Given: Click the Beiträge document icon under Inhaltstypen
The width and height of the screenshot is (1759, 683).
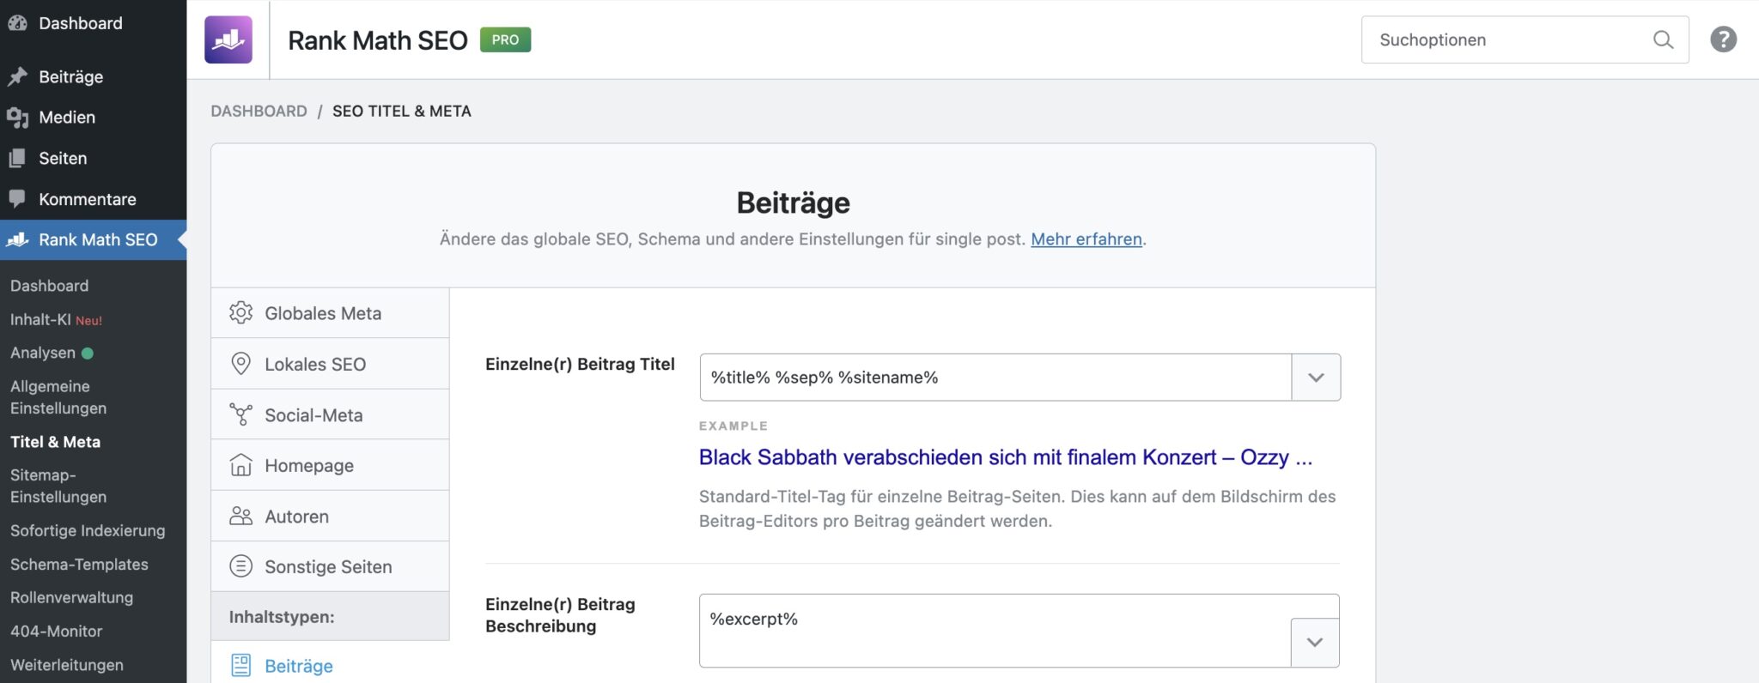Looking at the screenshot, I should (241, 666).
